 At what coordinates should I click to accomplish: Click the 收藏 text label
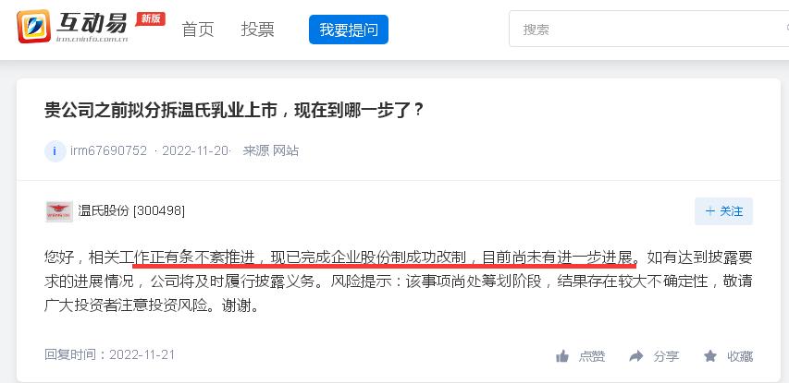click(740, 356)
